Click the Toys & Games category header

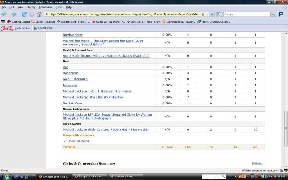(72, 124)
